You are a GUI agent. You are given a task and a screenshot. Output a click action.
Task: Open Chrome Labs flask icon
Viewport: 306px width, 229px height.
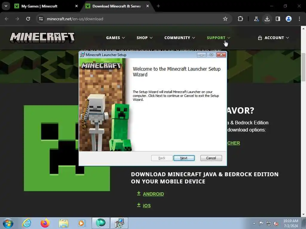click(x=256, y=19)
